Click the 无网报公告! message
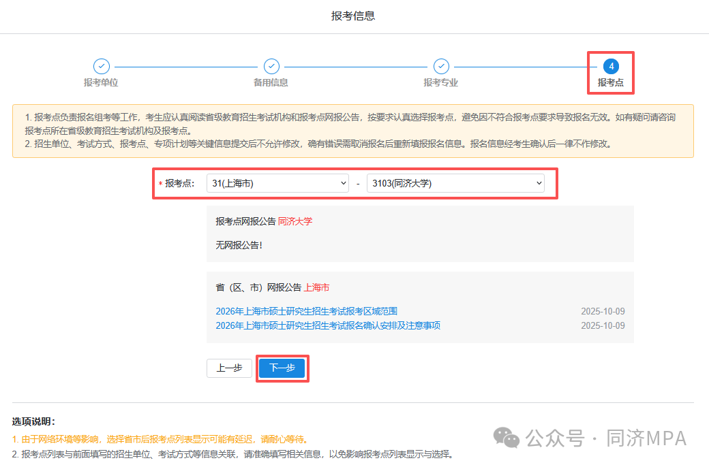Screen dimensions: 709x467 click(239, 245)
